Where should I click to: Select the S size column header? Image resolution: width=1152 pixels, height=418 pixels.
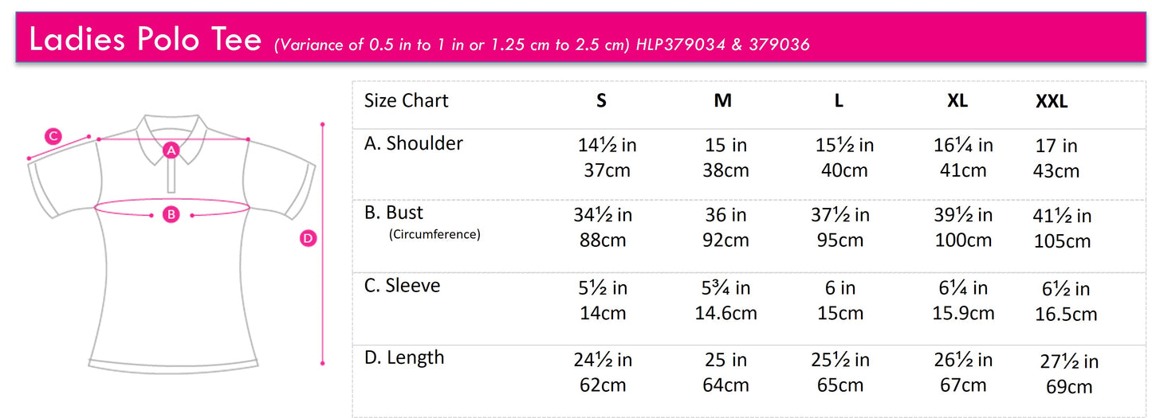coord(602,101)
